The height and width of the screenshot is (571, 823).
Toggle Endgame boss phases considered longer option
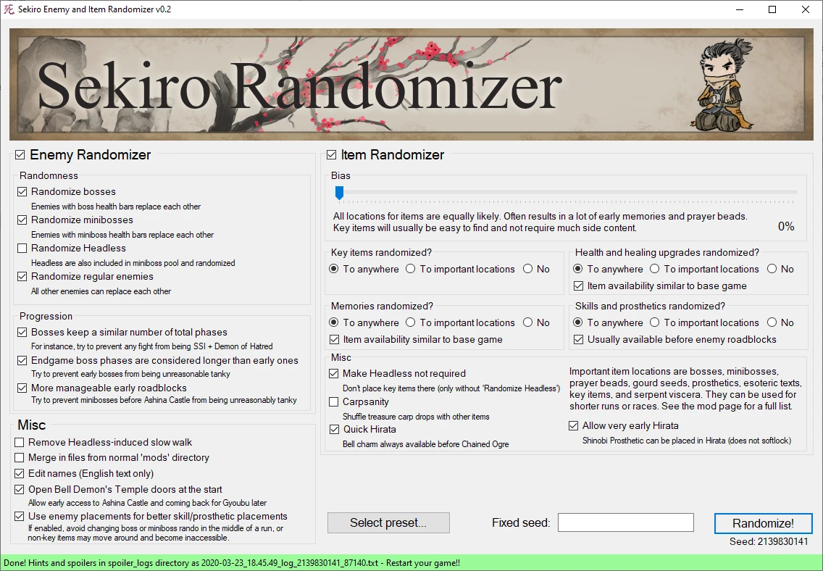22,361
